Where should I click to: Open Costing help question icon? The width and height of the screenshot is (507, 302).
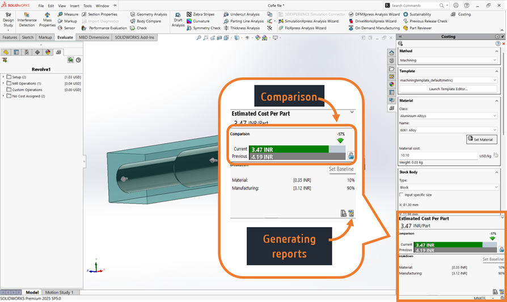click(x=498, y=44)
